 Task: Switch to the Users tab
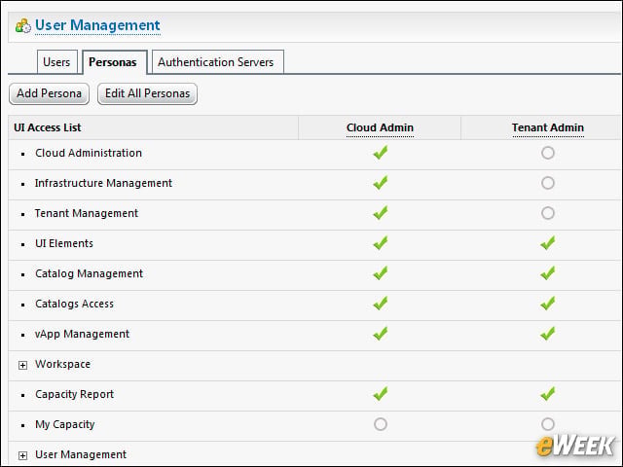(56, 62)
